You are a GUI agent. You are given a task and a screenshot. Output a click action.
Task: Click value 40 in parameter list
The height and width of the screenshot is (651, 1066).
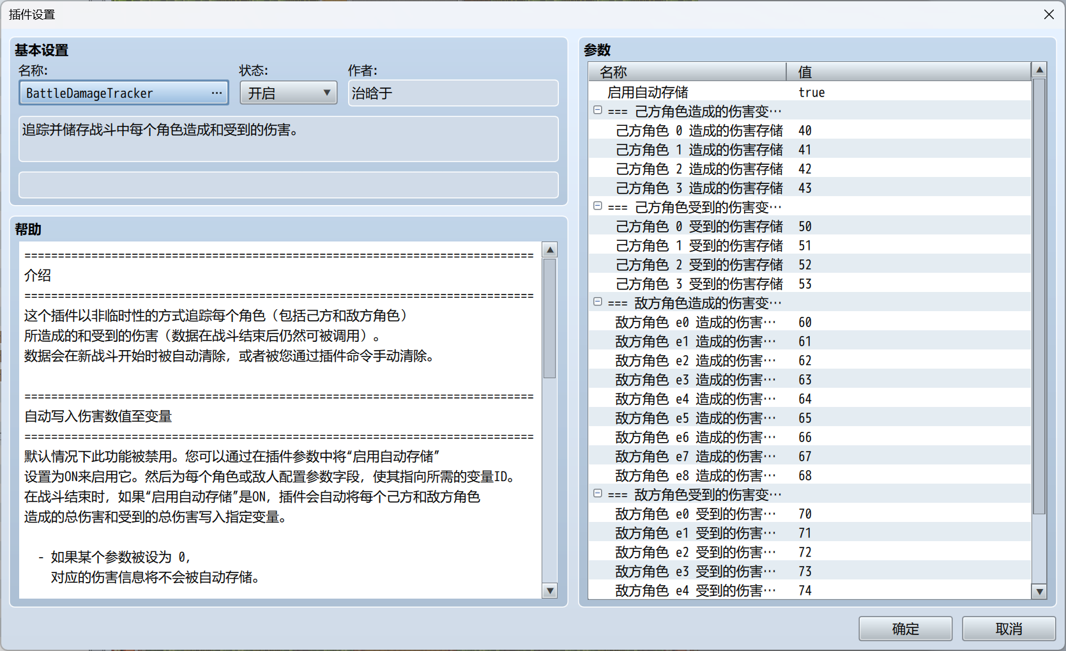pos(805,130)
